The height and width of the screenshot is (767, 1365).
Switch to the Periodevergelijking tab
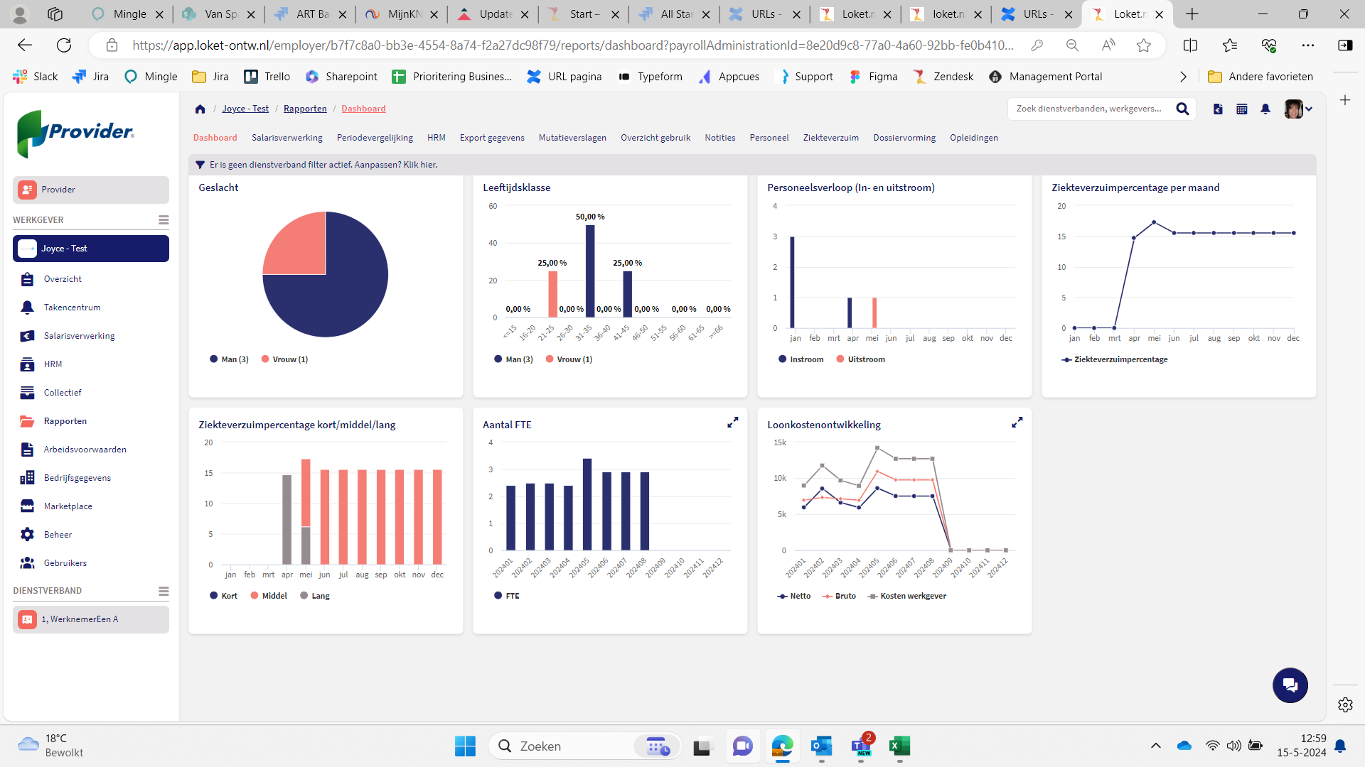point(375,138)
